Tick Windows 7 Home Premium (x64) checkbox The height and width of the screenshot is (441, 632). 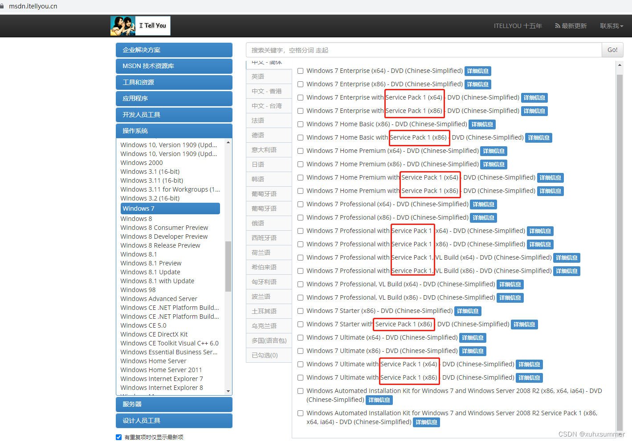coord(301,151)
